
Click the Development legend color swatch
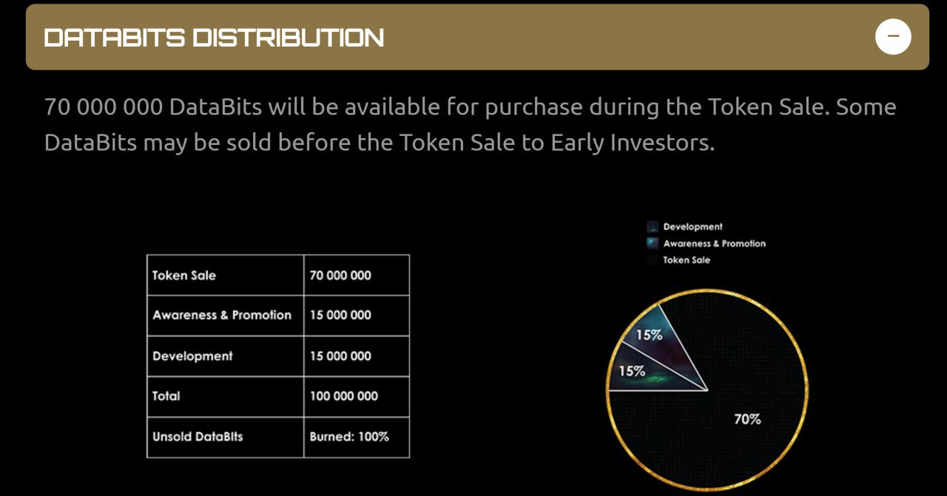tap(652, 227)
